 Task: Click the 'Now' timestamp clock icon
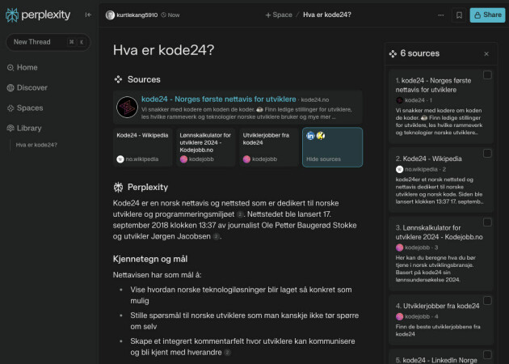[163, 15]
